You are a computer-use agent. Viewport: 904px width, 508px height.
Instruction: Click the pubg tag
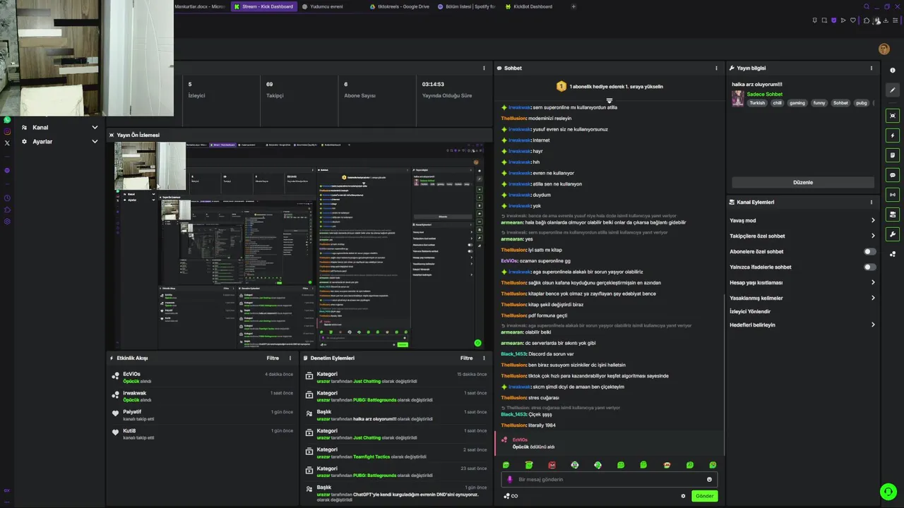tap(861, 102)
